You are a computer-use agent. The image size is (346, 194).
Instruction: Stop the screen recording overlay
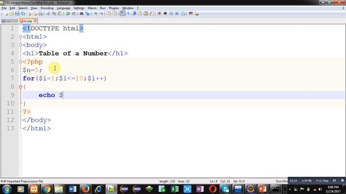click(x=342, y=181)
